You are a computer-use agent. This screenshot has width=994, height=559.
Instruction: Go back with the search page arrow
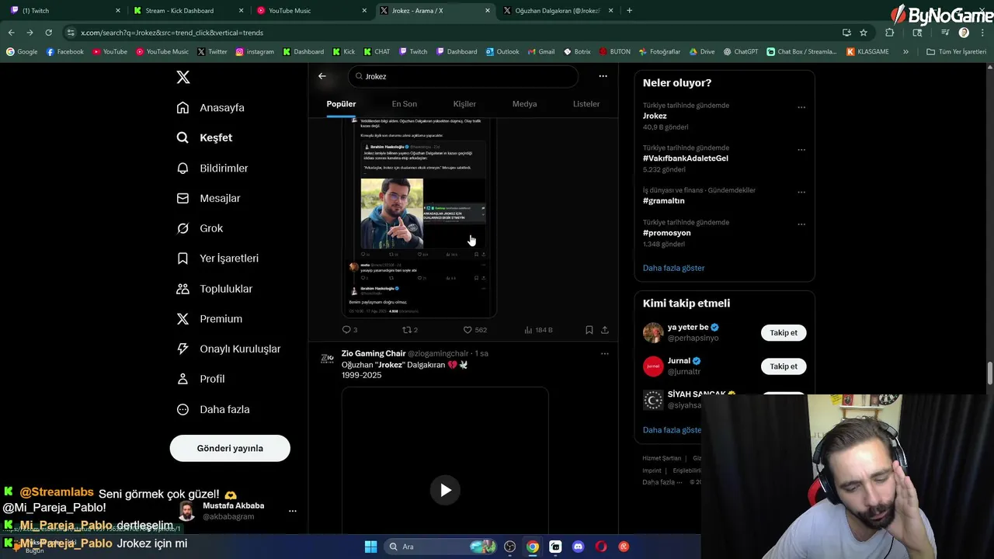click(x=322, y=76)
